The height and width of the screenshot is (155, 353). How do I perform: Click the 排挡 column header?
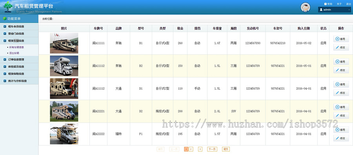pyautogui.click(x=197, y=29)
